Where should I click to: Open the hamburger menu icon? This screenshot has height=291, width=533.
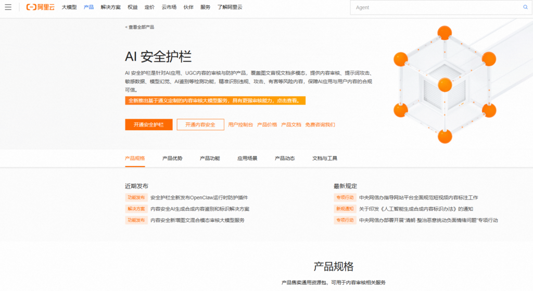8,7
